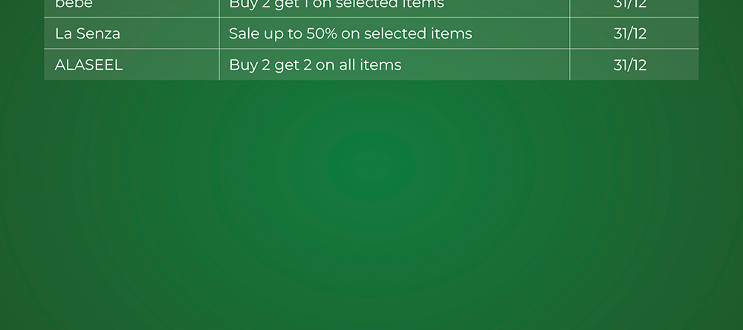Click La Senza's sale up to 50% offer
743x330 pixels.
[x=350, y=33]
